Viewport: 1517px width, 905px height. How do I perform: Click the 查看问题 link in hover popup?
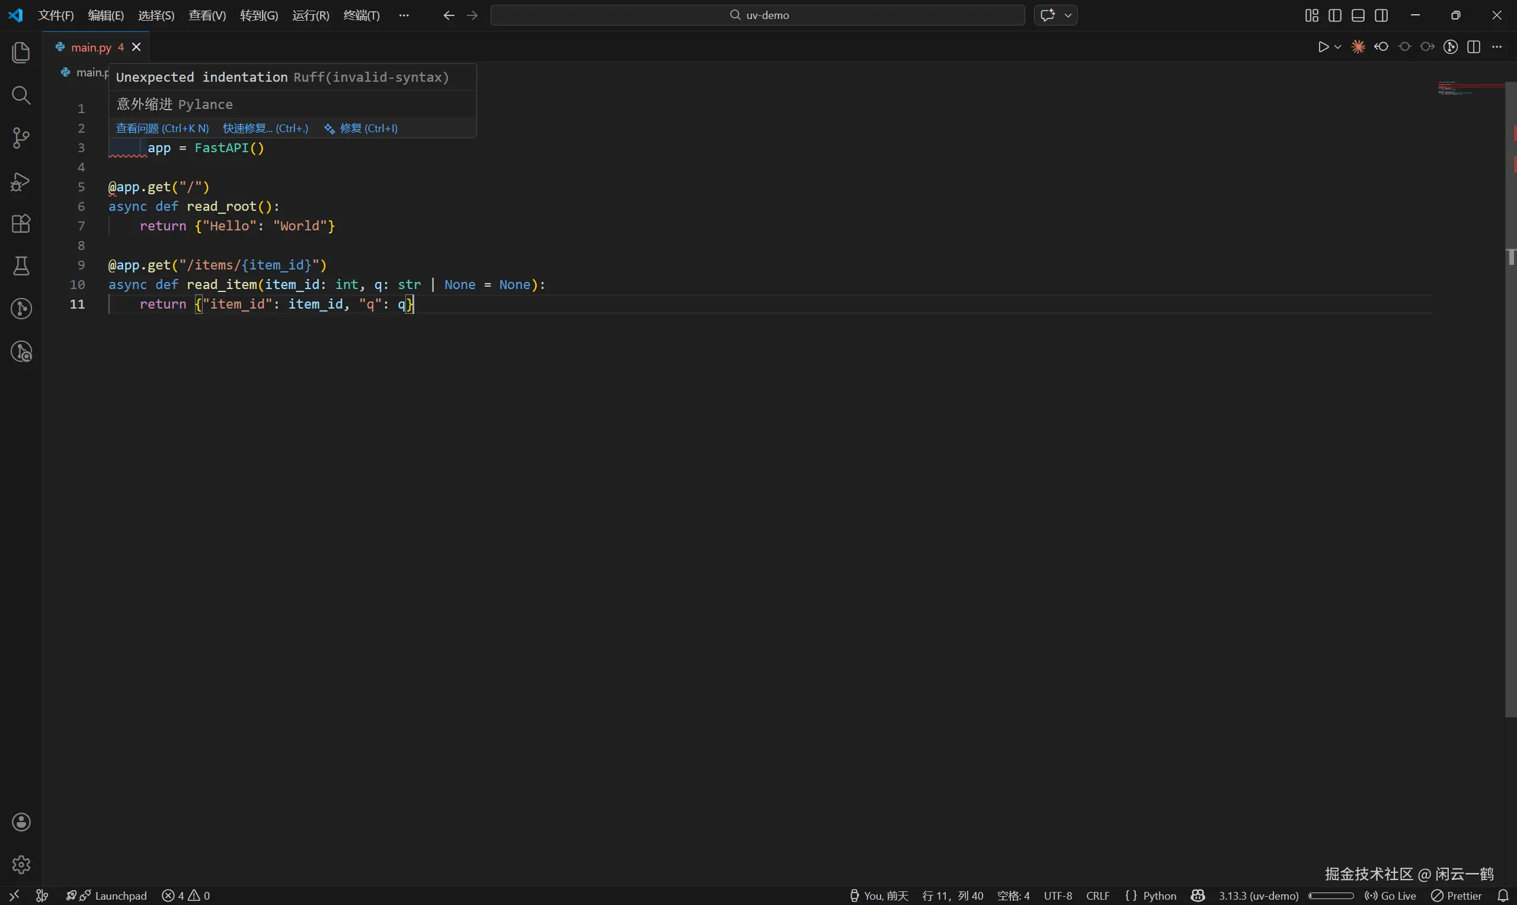pyautogui.click(x=162, y=128)
